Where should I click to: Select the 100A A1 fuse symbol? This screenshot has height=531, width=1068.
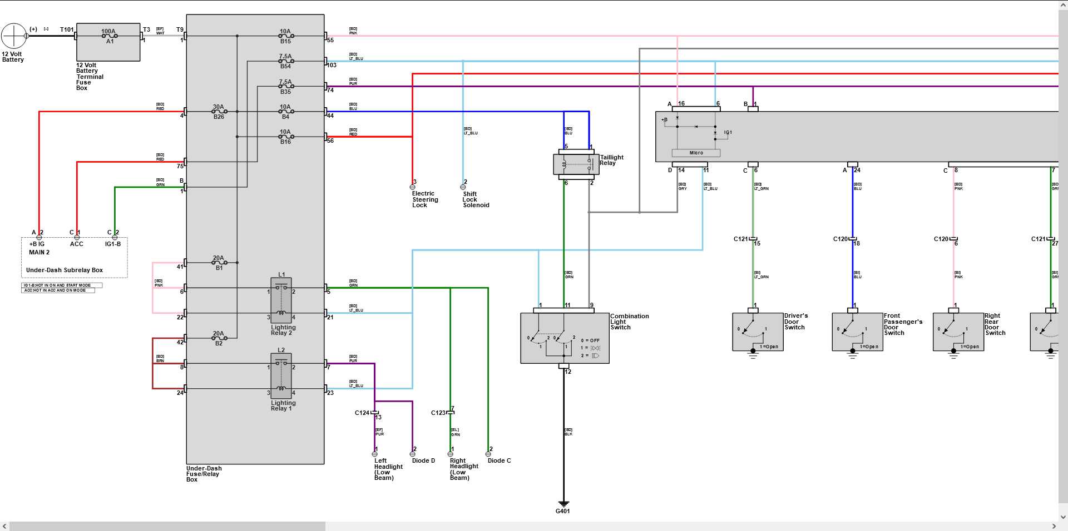(x=109, y=36)
